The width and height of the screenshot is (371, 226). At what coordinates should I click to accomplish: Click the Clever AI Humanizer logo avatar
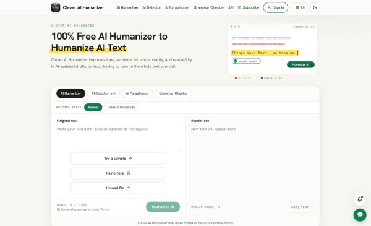(56, 7)
